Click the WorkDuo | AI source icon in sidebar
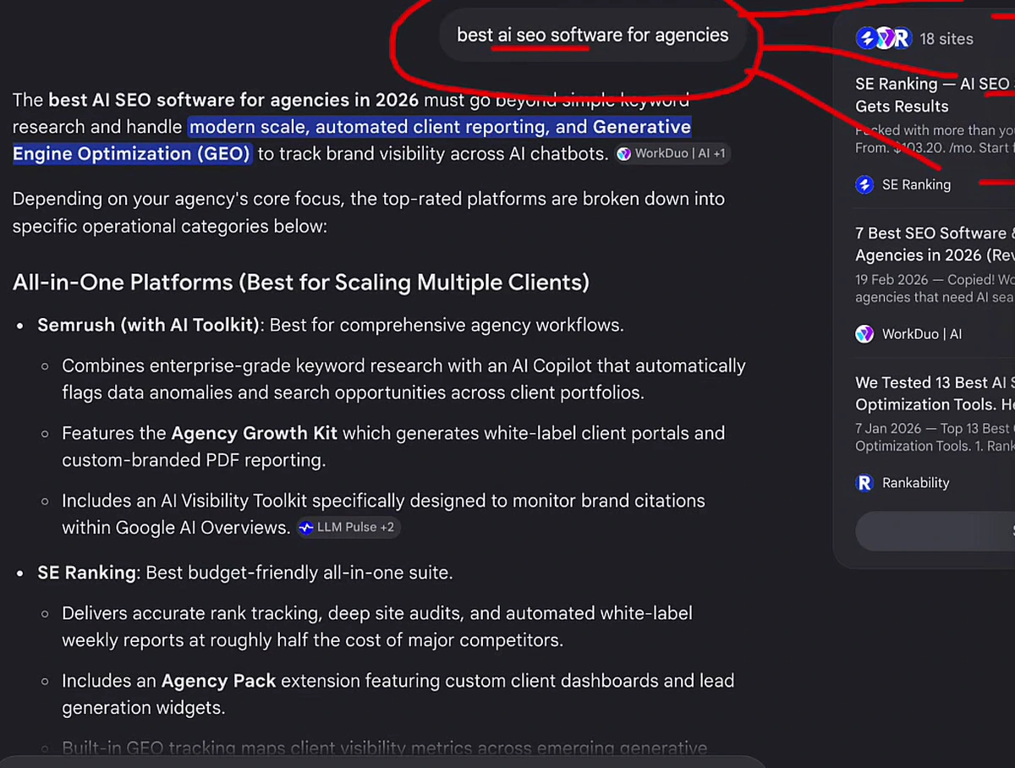Viewport: 1015px width, 768px height. tap(864, 334)
